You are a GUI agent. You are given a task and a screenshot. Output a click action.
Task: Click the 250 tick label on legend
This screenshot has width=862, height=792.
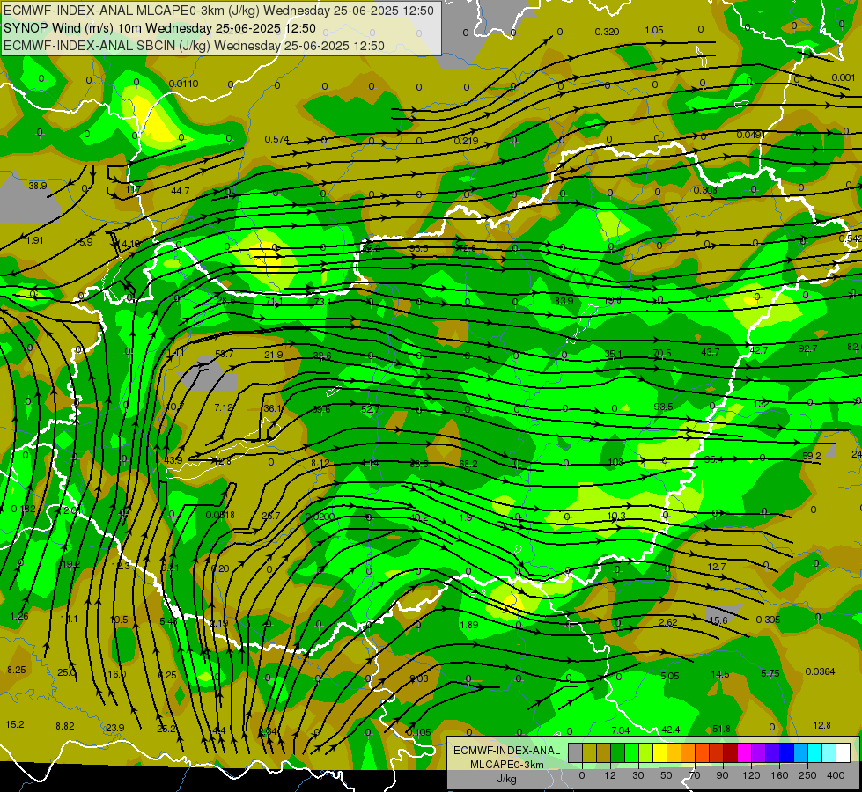pyautogui.click(x=807, y=775)
